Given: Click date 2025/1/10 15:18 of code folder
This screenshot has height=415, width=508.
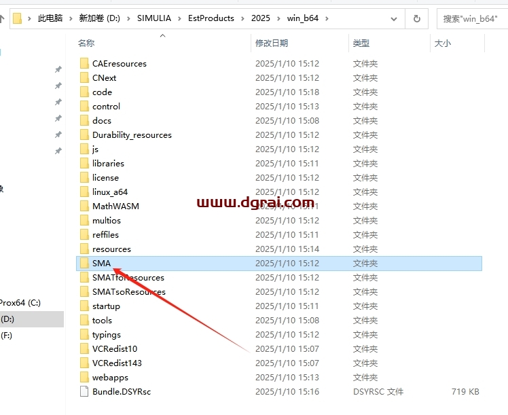Looking at the screenshot, I should click(287, 92).
